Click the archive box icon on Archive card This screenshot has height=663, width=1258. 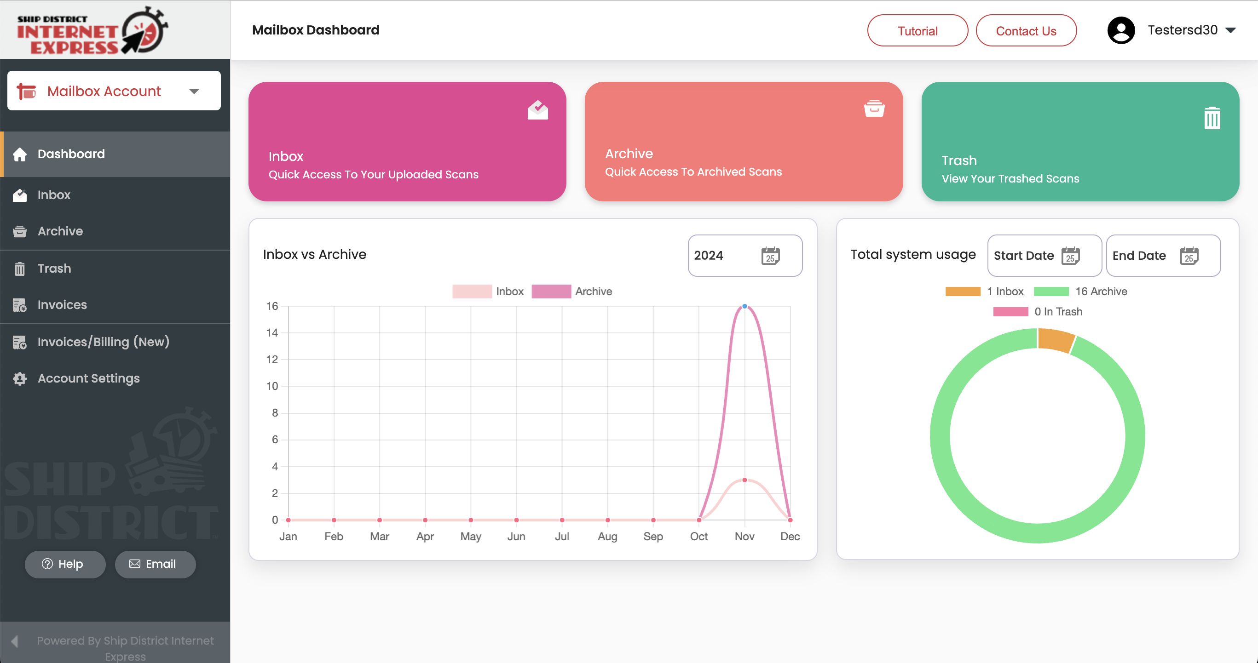[874, 109]
